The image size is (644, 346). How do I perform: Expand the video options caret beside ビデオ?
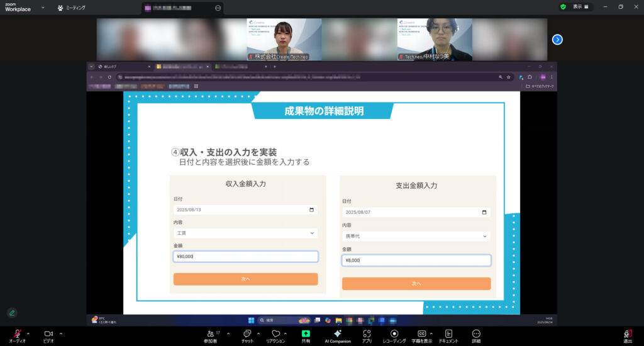pos(60,333)
